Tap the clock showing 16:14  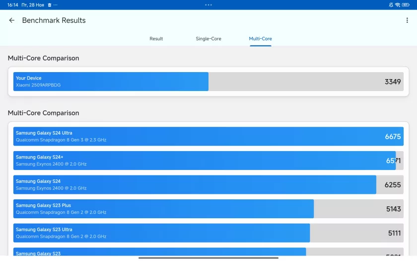13,4
